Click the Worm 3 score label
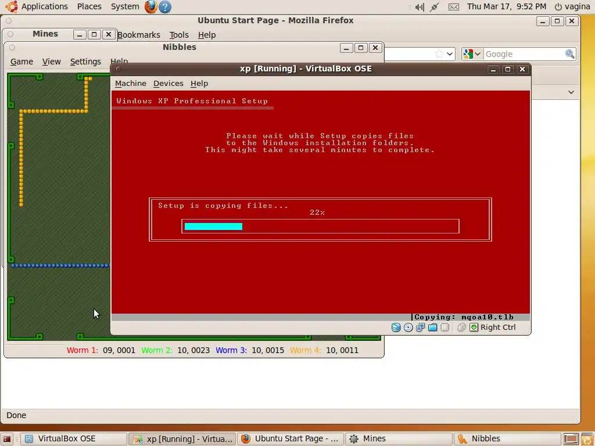 [x=231, y=350]
